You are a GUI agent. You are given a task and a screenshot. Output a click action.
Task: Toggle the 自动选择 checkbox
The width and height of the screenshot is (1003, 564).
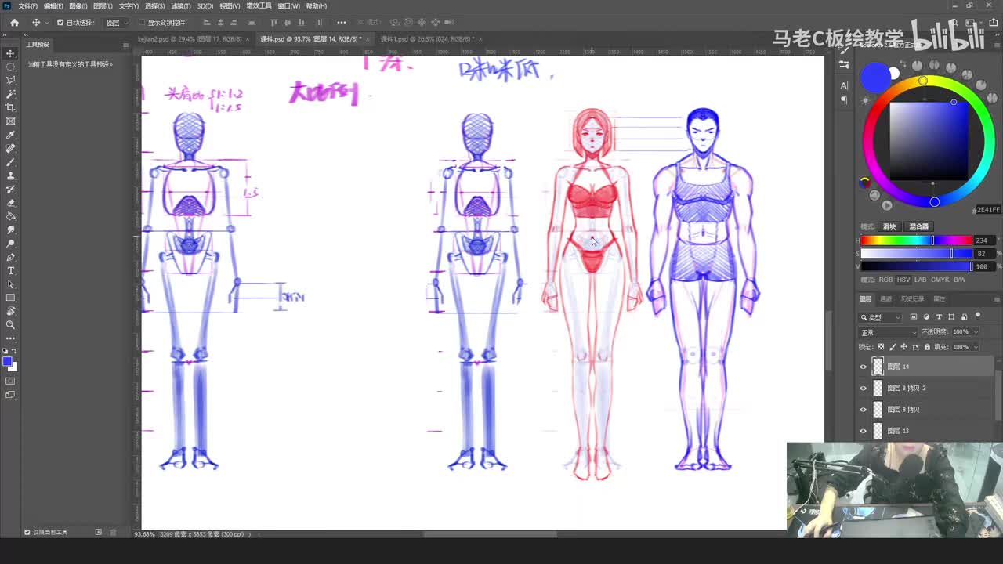(60, 23)
